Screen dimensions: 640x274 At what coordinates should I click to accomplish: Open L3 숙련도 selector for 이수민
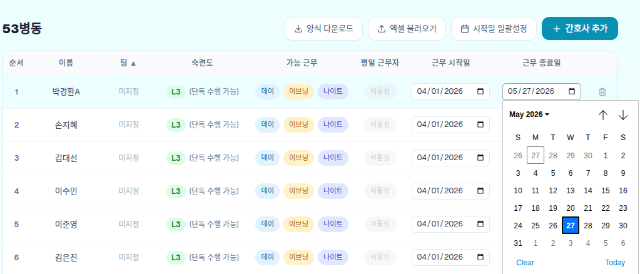pos(176,191)
